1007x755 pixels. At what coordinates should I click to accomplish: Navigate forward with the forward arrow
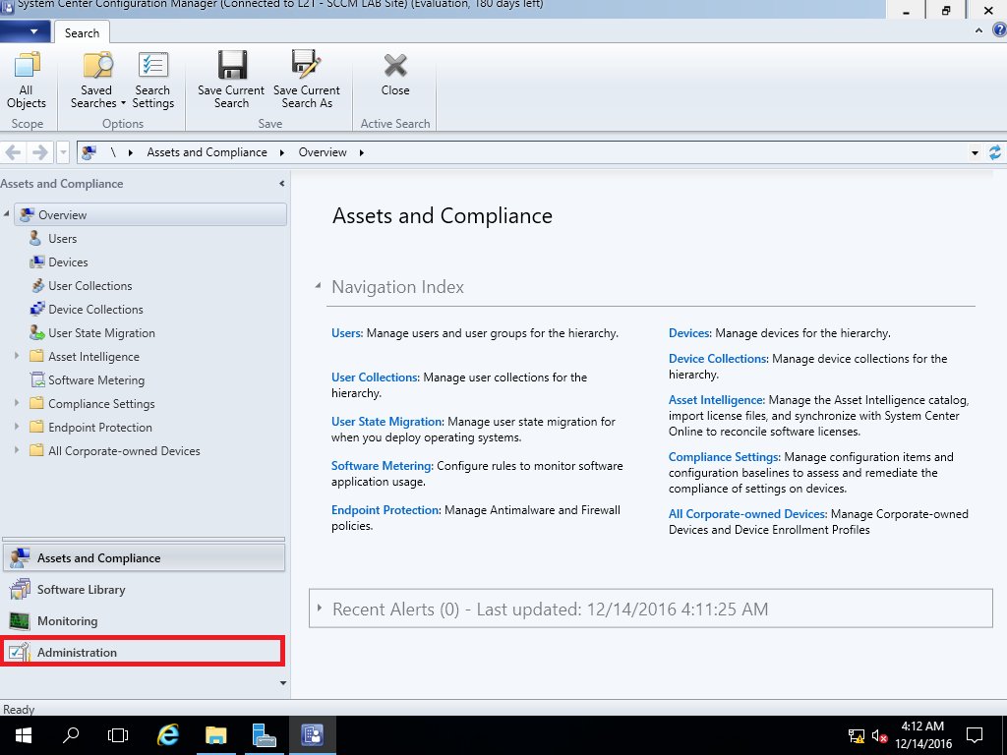[x=39, y=152]
